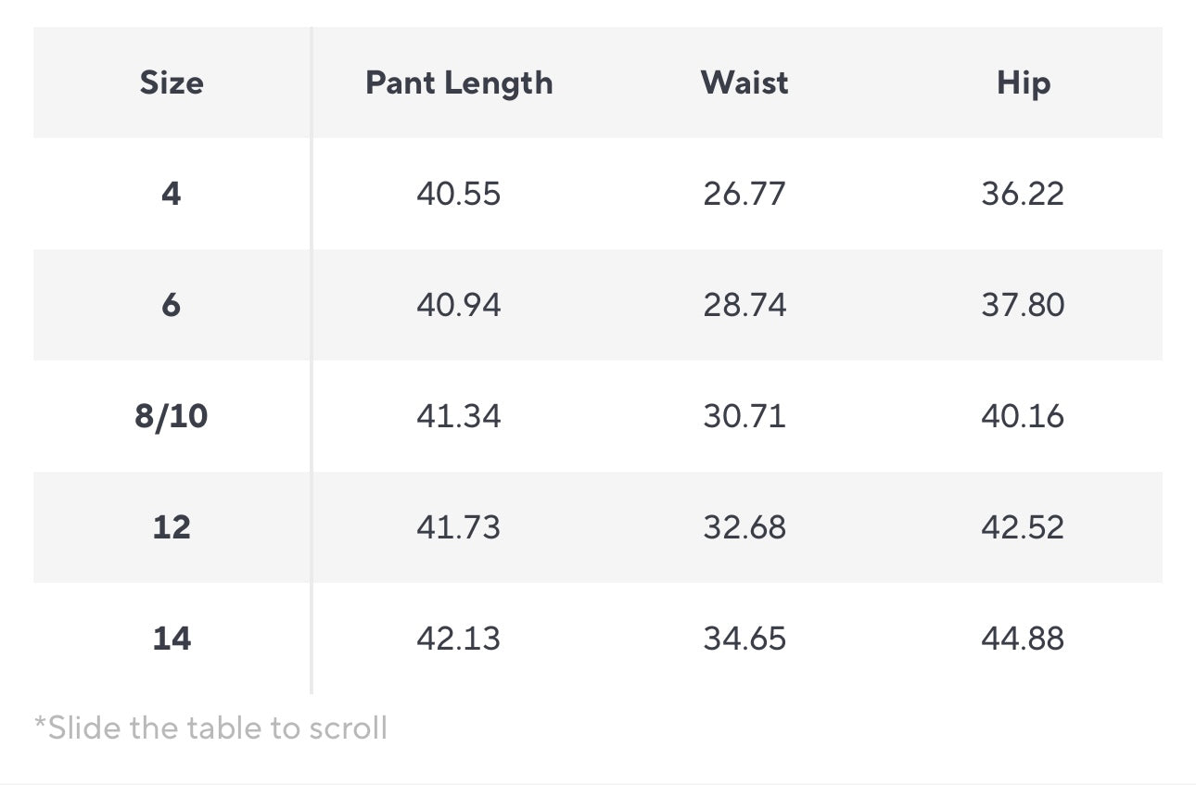Click the size 4 row label

[x=172, y=194]
